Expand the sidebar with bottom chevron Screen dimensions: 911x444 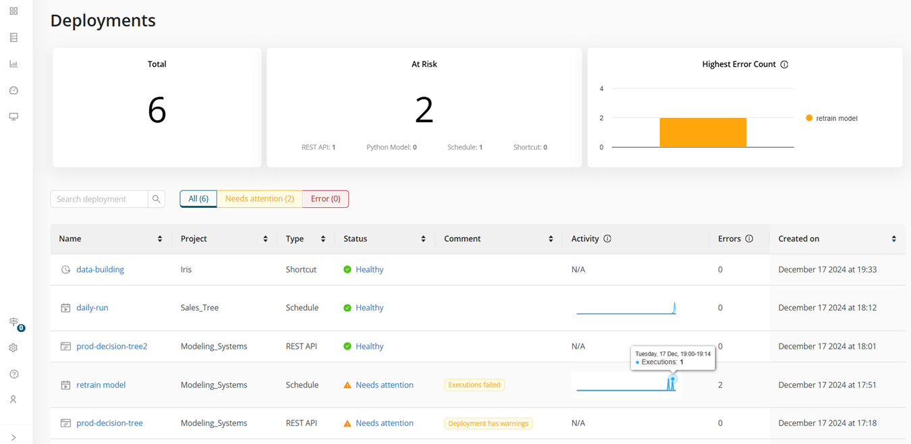pyautogui.click(x=13, y=437)
